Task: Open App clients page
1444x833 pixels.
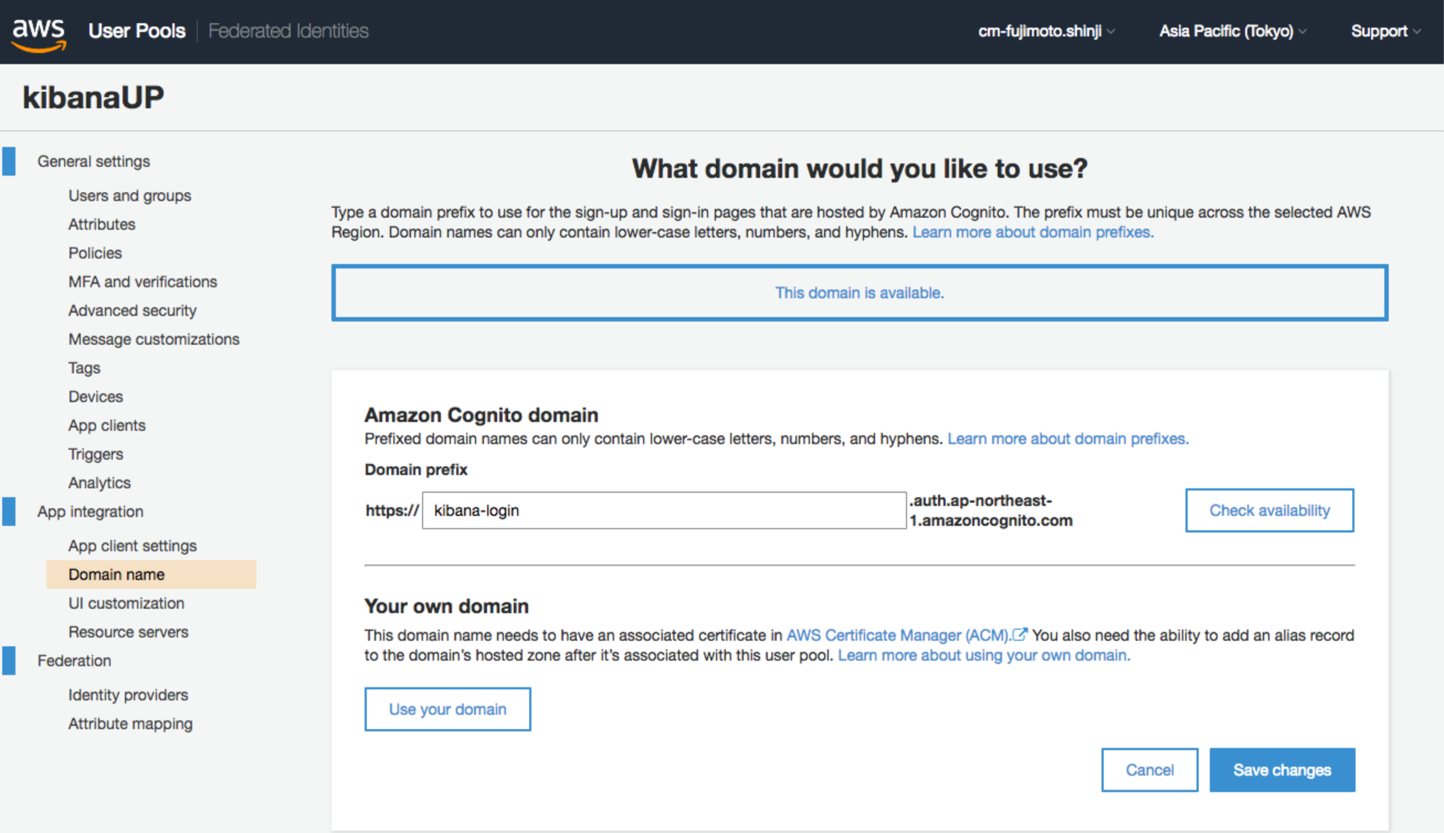Action: [107, 425]
